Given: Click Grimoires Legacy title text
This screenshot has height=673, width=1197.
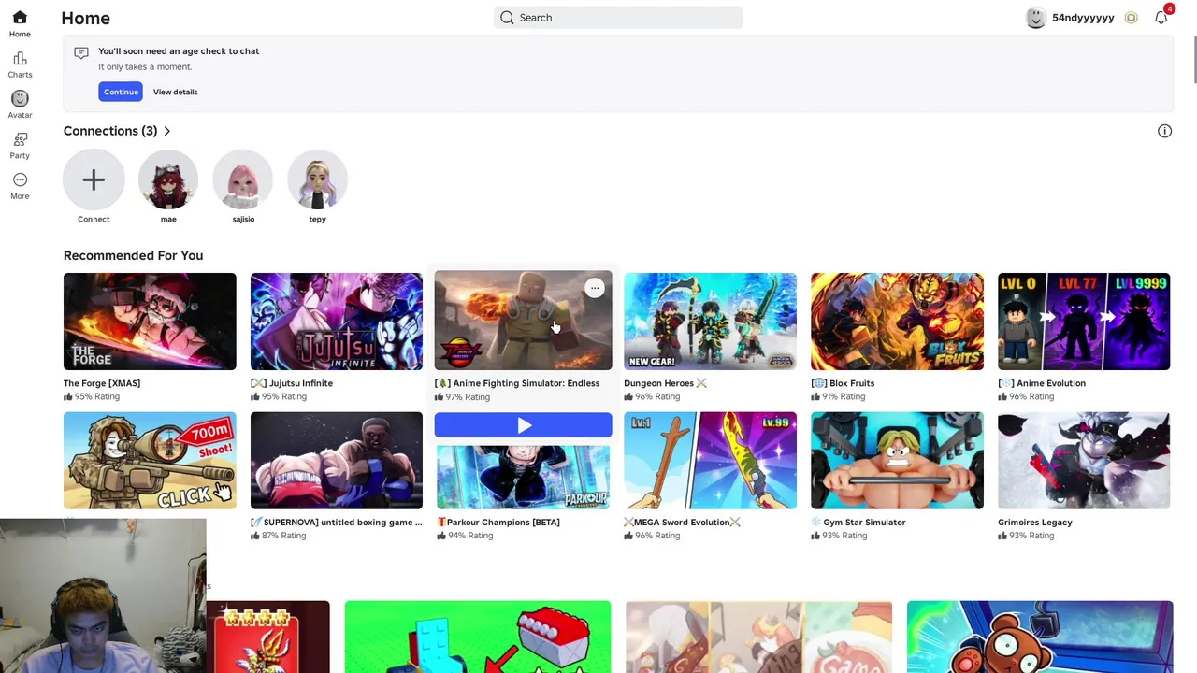Looking at the screenshot, I should pyautogui.click(x=1035, y=523).
